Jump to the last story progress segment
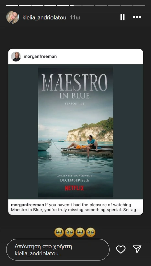The width and height of the screenshot is (151, 266). point(139,6)
